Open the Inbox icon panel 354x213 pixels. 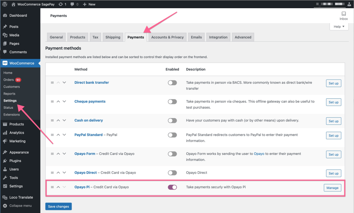coord(343,14)
